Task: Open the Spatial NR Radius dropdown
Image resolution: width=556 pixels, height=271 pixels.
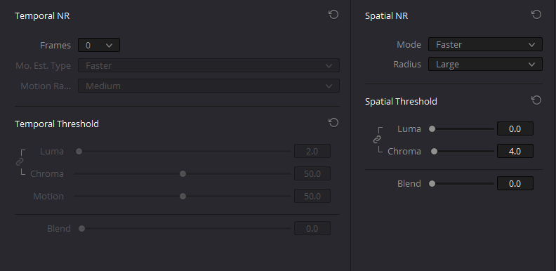Action: pos(485,64)
